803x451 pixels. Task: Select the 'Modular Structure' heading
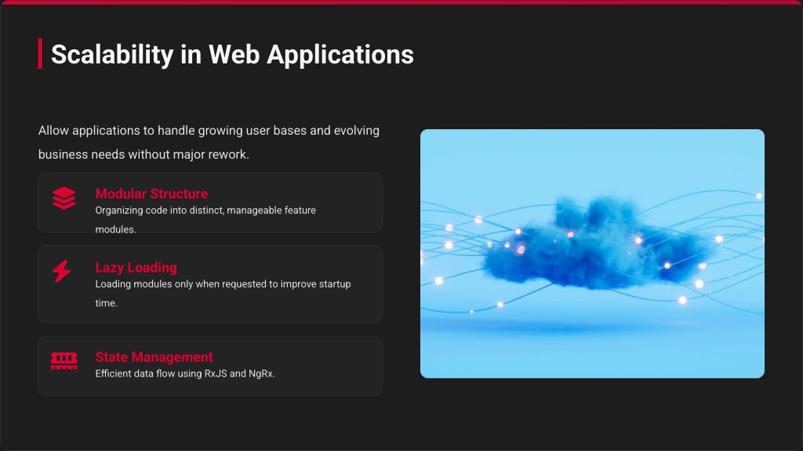point(151,193)
